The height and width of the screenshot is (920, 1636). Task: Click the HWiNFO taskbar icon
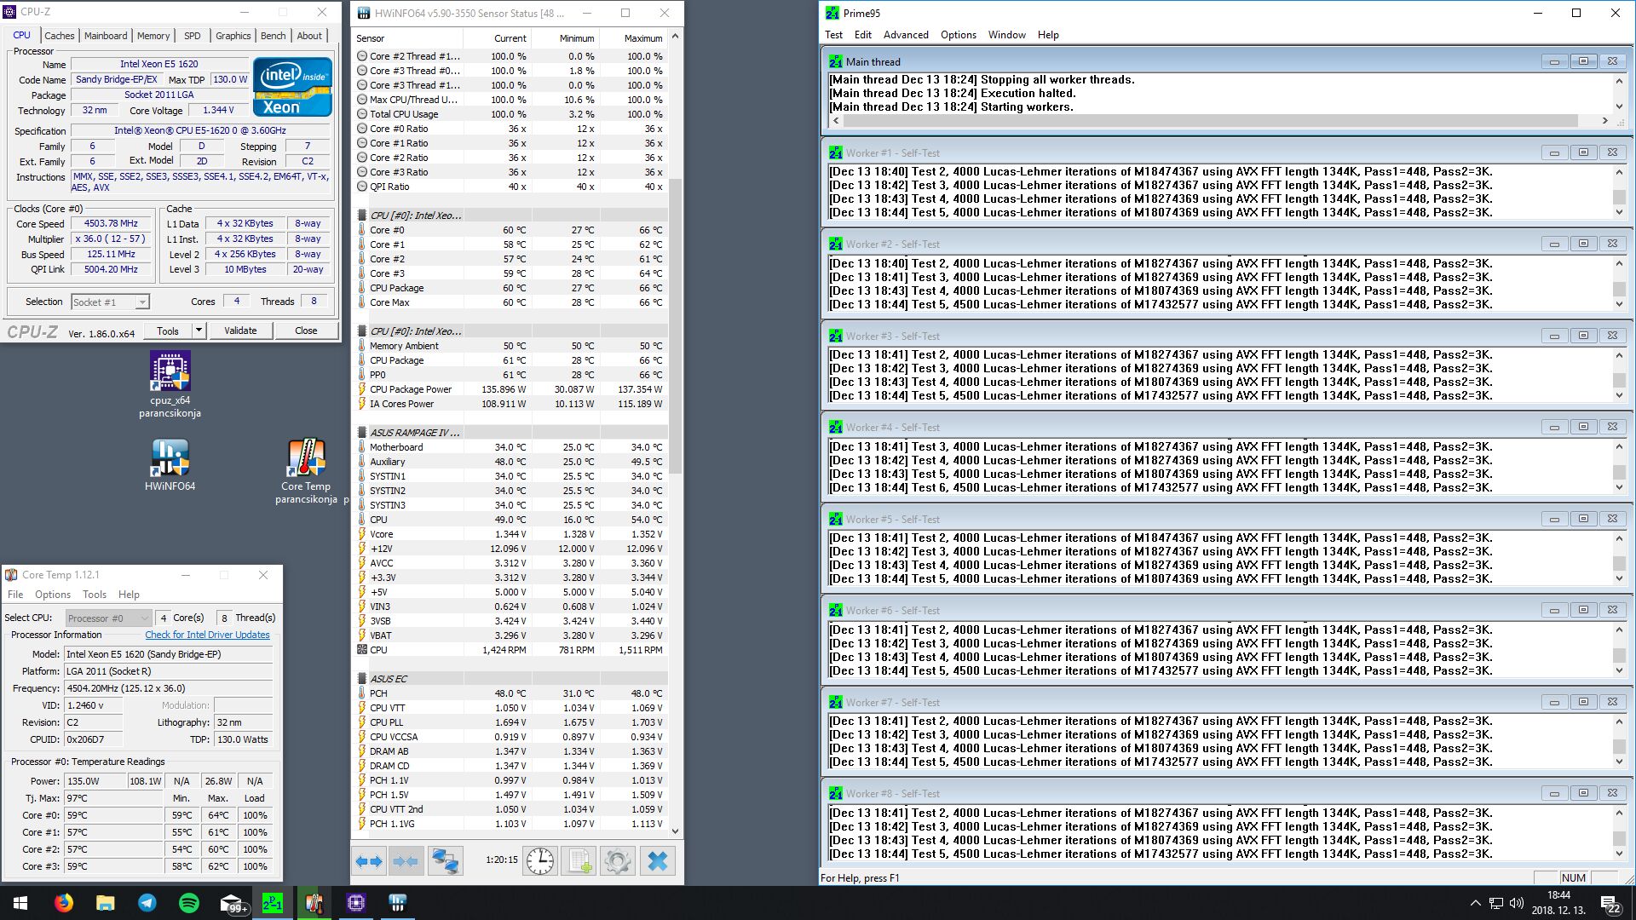397,903
